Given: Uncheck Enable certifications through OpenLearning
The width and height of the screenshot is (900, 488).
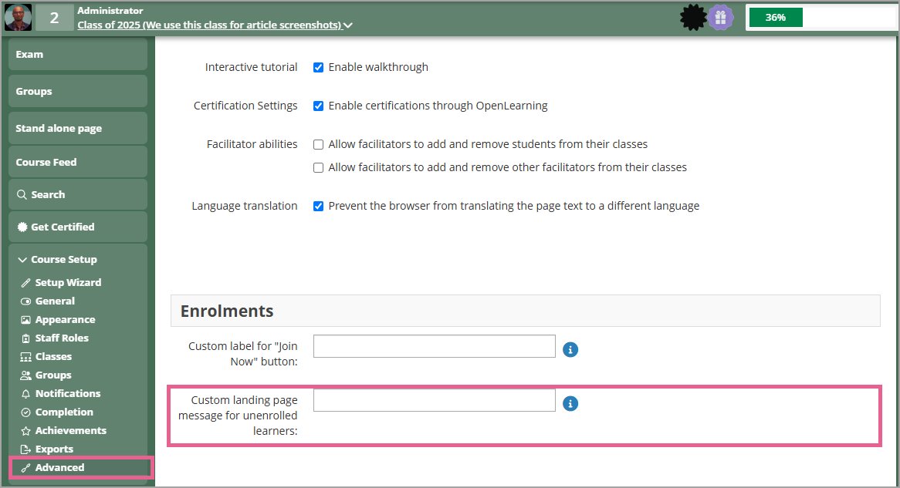Looking at the screenshot, I should (318, 106).
